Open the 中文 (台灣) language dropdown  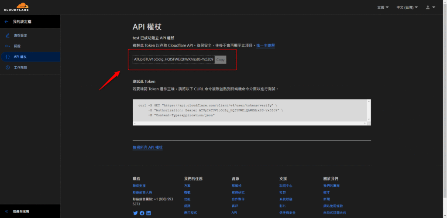point(406,7)
